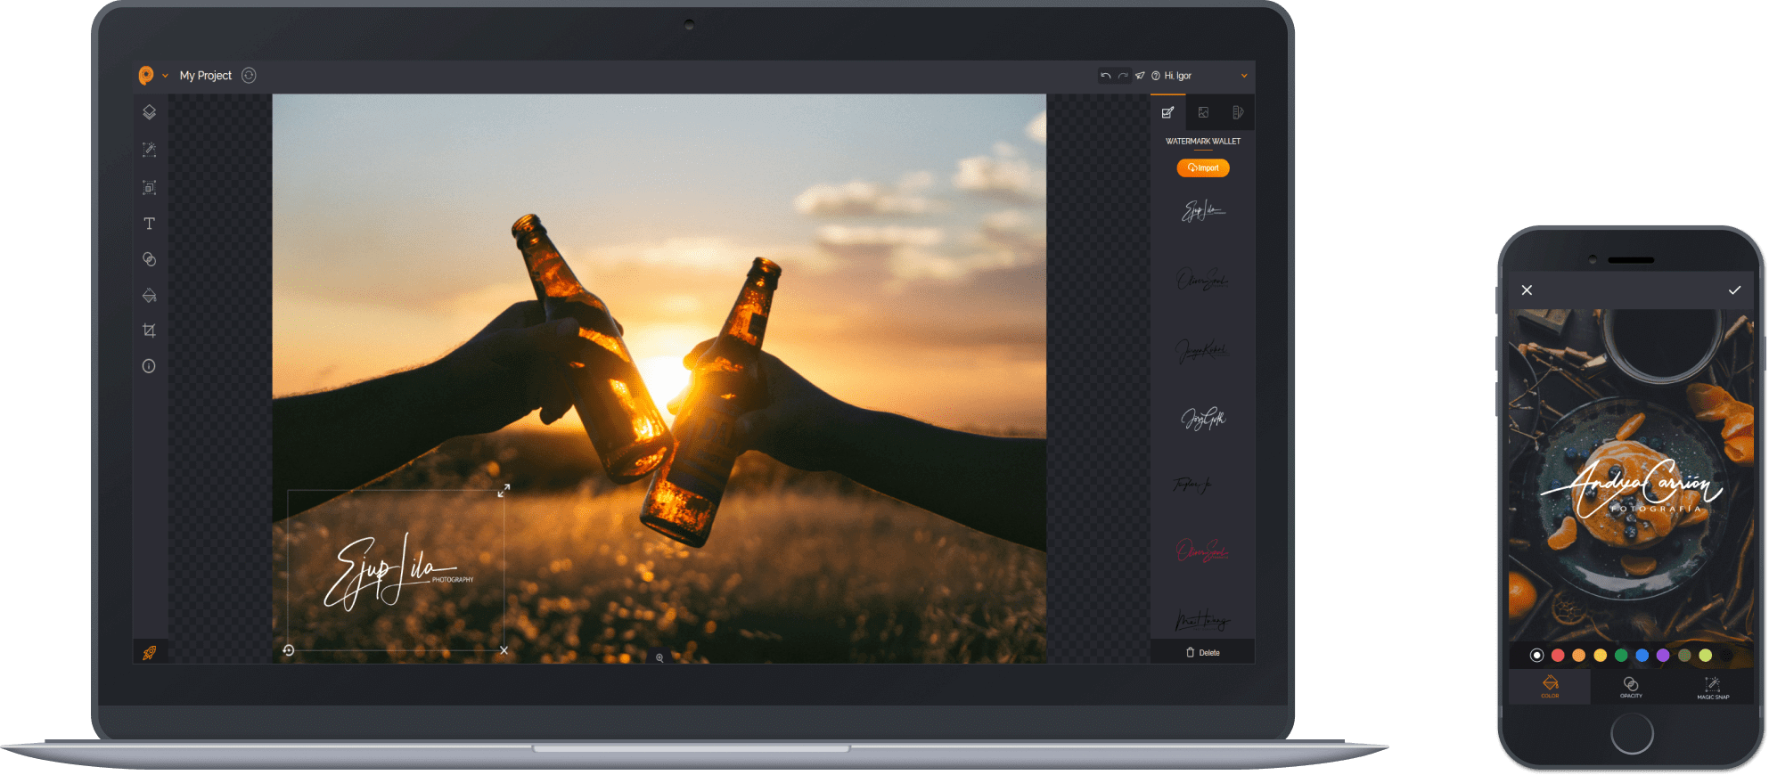The width and height of the screenshot is (1769, 775).
Task: Select the Text tool in left sidebar
Action: point(149,224)
